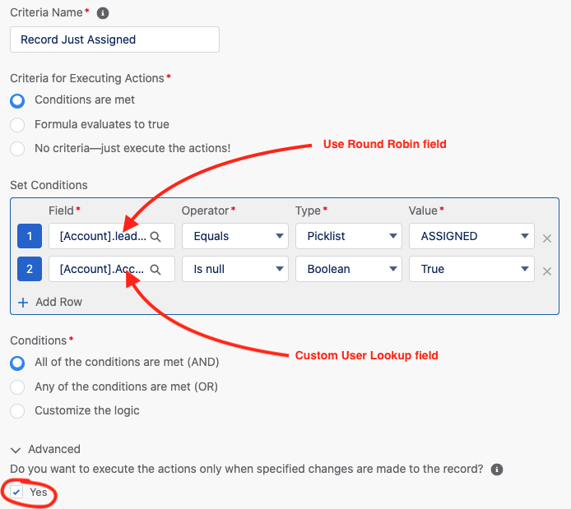Click the plus icon to add row
The height and width of the screenshot is (509, 571).
tap(23, 303)
